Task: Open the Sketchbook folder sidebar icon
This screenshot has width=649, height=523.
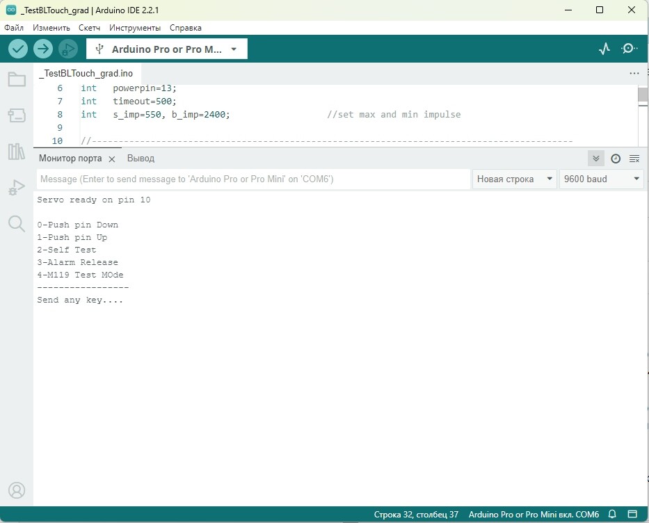Action: point(17,79)
